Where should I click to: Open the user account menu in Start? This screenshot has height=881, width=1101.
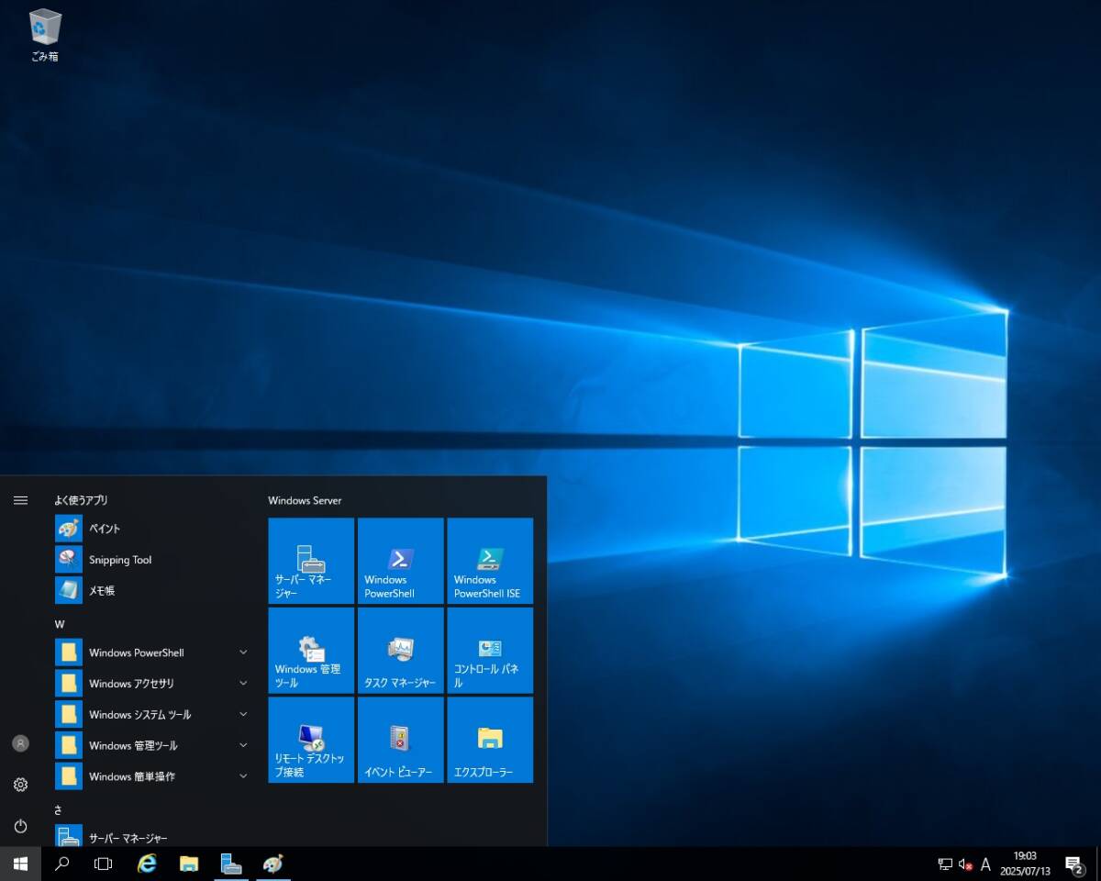(x=20, y=743)
